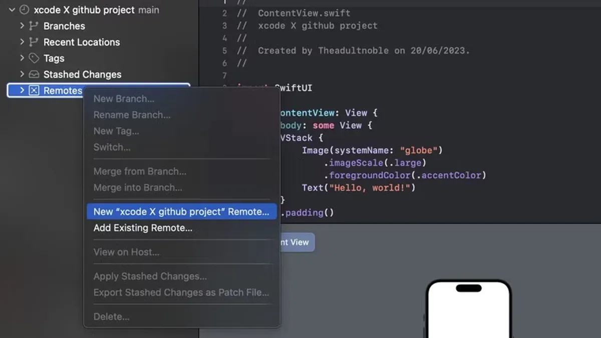Screen dimensions: 601x338
Task: Select Rename Branch... menu entry
Action: click(181, 115)
